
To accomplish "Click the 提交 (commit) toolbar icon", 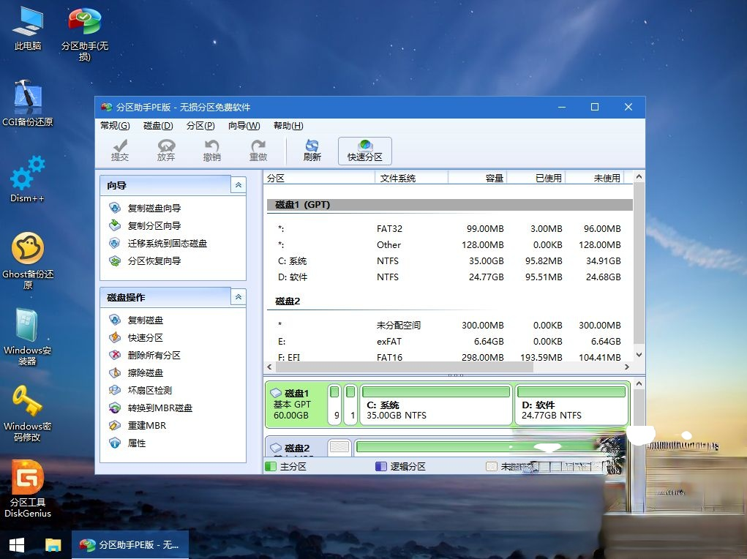I will 119,151.
